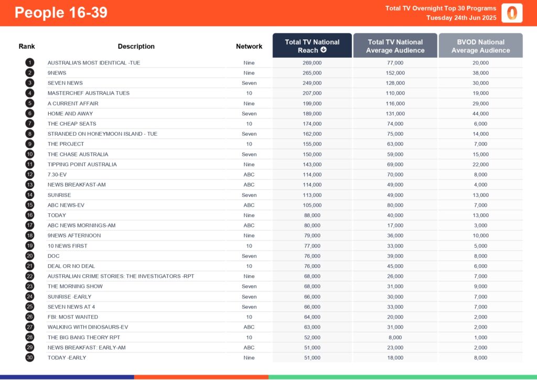
Task: Select rank badge 22 for AUSTRALIAN CRIME STORIES
Action: [30, 276]
